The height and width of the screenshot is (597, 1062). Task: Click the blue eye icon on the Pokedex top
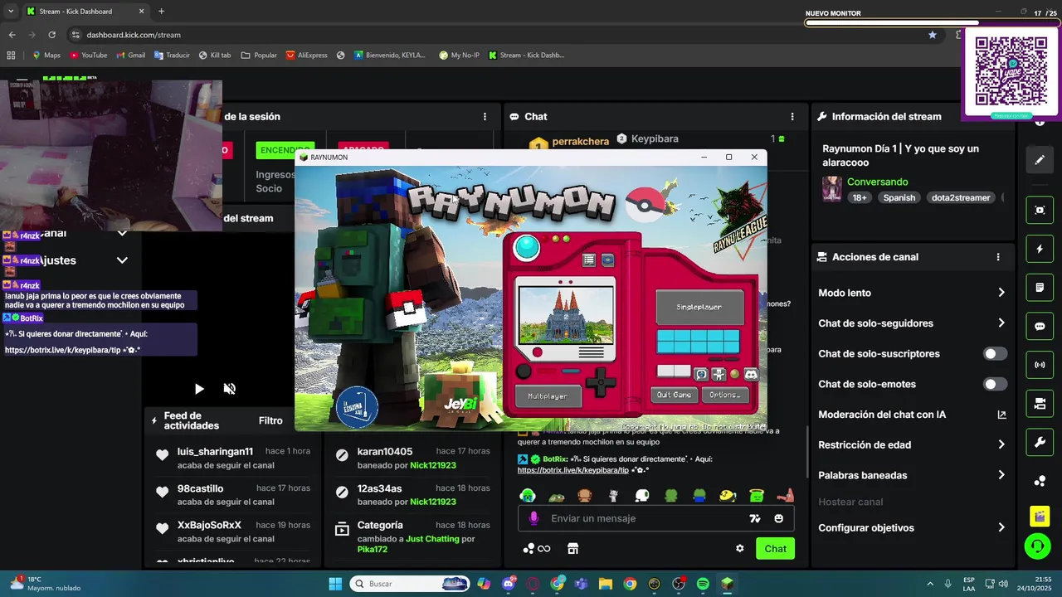[x=607, y=260]
